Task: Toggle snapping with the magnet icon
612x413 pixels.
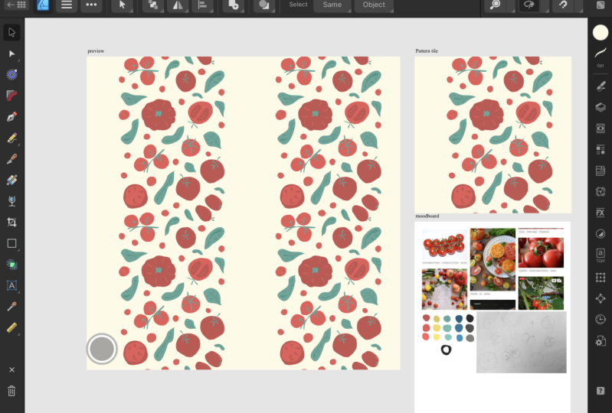Action: point(563,5)
